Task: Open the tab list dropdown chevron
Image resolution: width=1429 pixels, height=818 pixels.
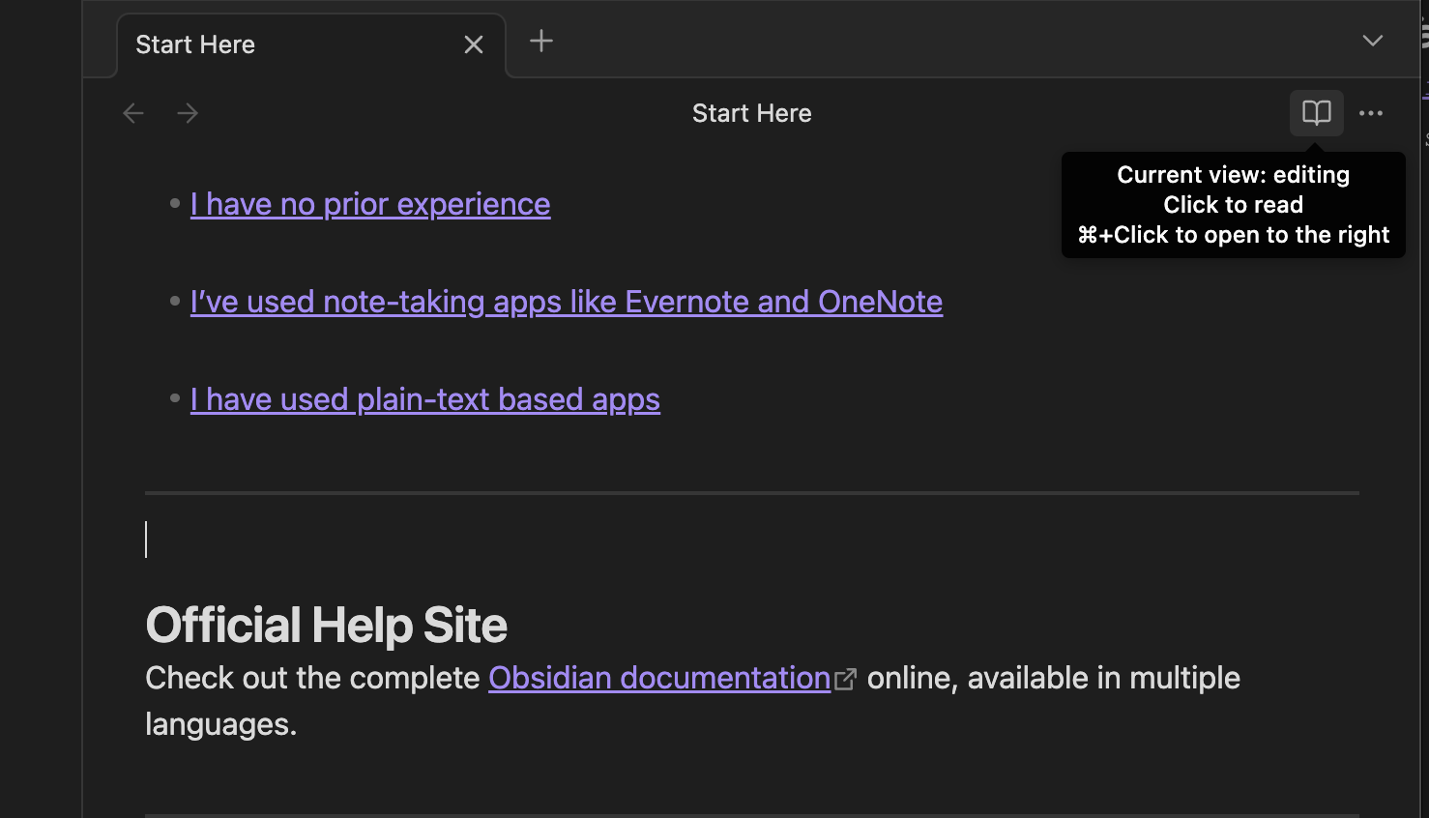Action: pos(1373,41)
